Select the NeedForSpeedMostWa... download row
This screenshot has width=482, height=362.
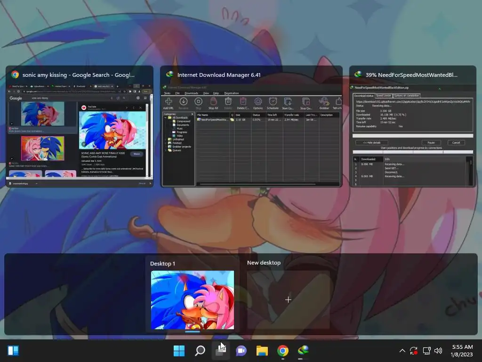(268, 119)
